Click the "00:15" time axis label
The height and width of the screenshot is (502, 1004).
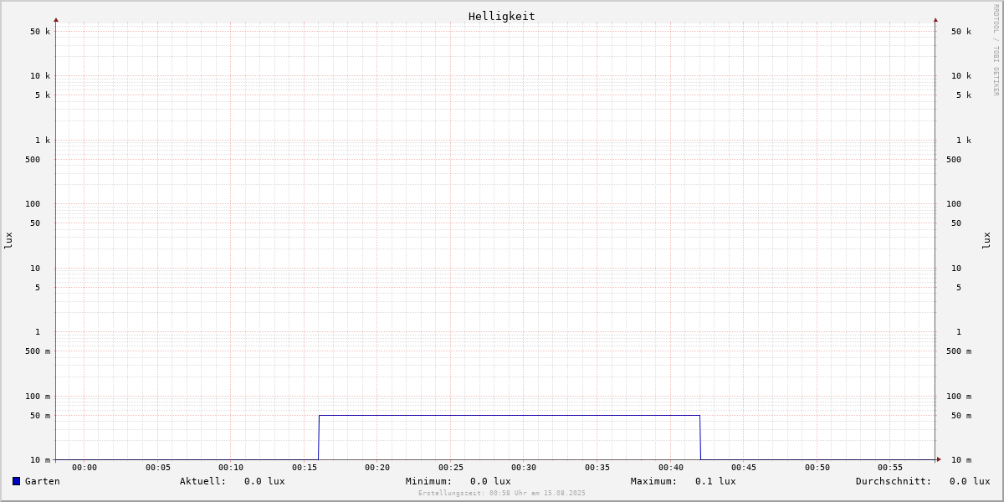tap(305, 468)
